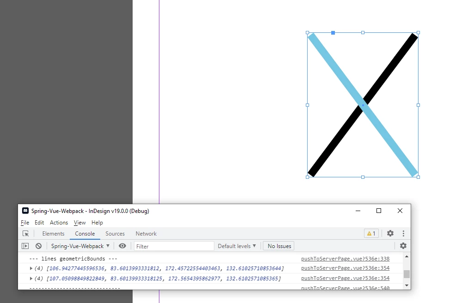
Task: Switch to the Network tab
Action: pyautogui.click(x=146, y=234)
